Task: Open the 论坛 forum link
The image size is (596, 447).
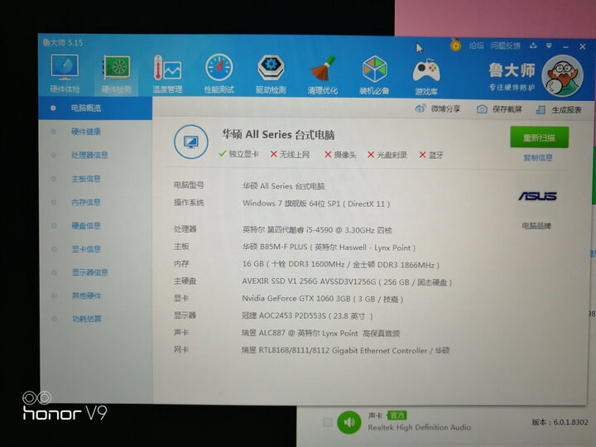Action: (476, 46)
